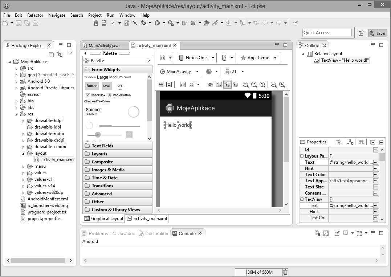Click Collapse All icon in Package Explorer

click(51, 54)
